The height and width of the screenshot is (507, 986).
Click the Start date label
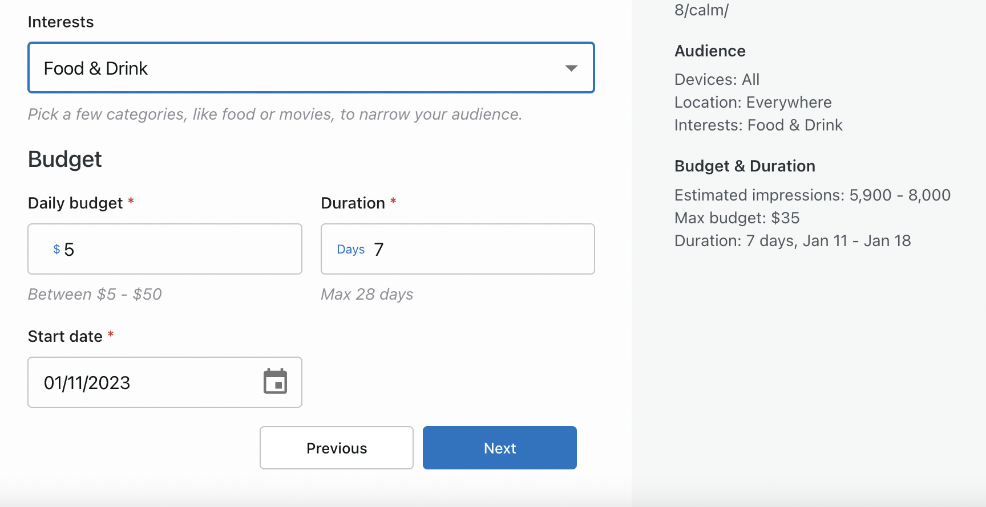tap(65, 337)
